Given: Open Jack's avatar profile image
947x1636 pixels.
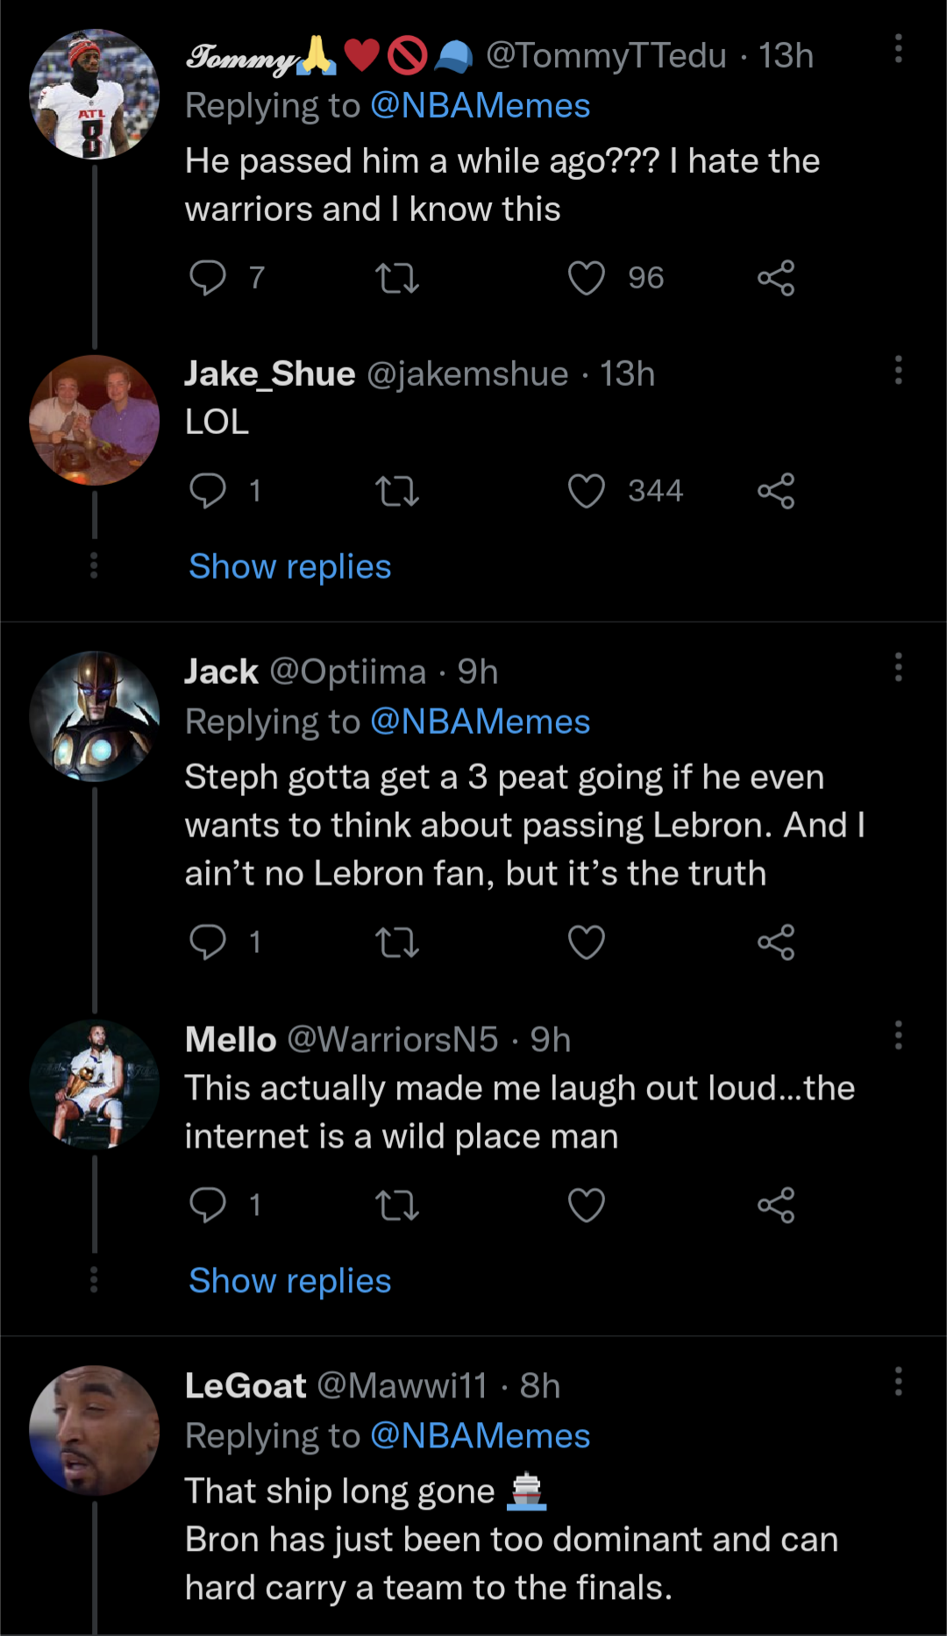Looking at the screenshot, I should point(95,716).
